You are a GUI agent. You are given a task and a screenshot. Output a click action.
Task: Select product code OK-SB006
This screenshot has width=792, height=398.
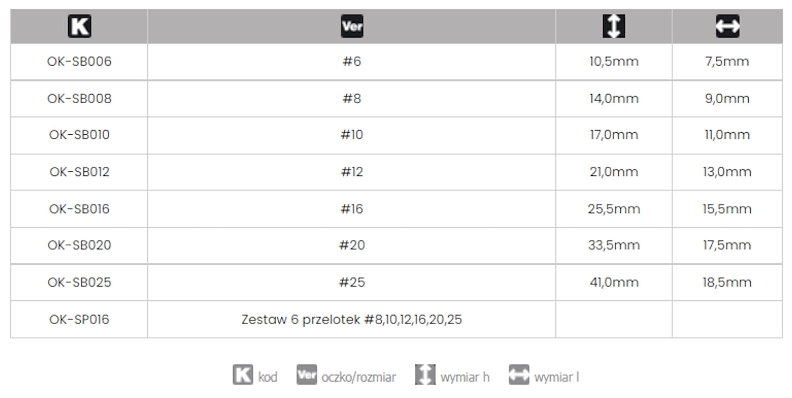(x=79, y=61)
